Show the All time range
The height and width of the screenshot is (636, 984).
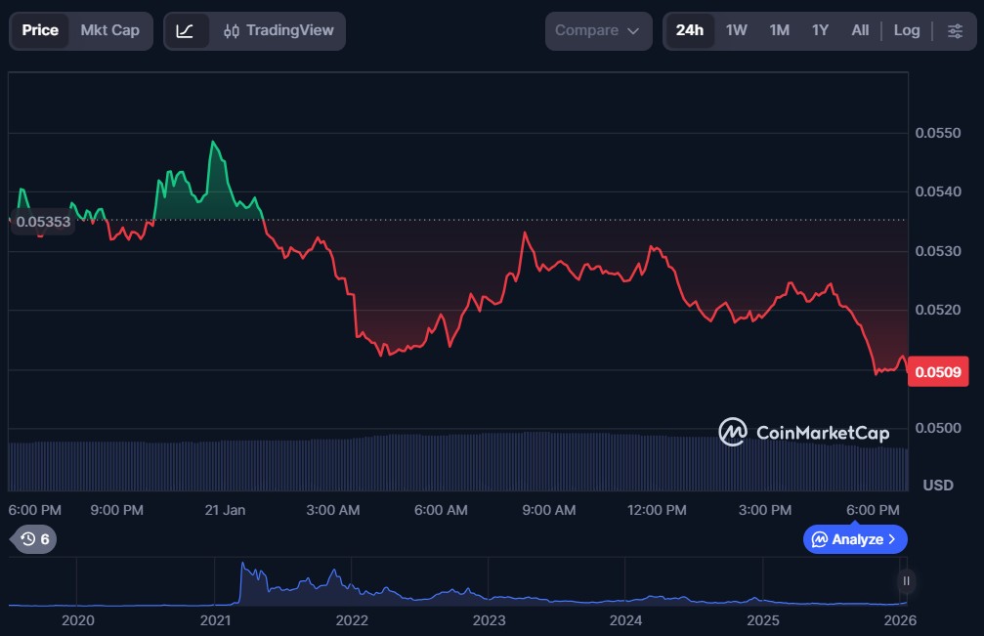pyautogui.click(x=860, y=30)
